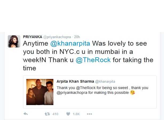Like the tweet with heart icon
This screenshot has width=164, height=120.
68,114
